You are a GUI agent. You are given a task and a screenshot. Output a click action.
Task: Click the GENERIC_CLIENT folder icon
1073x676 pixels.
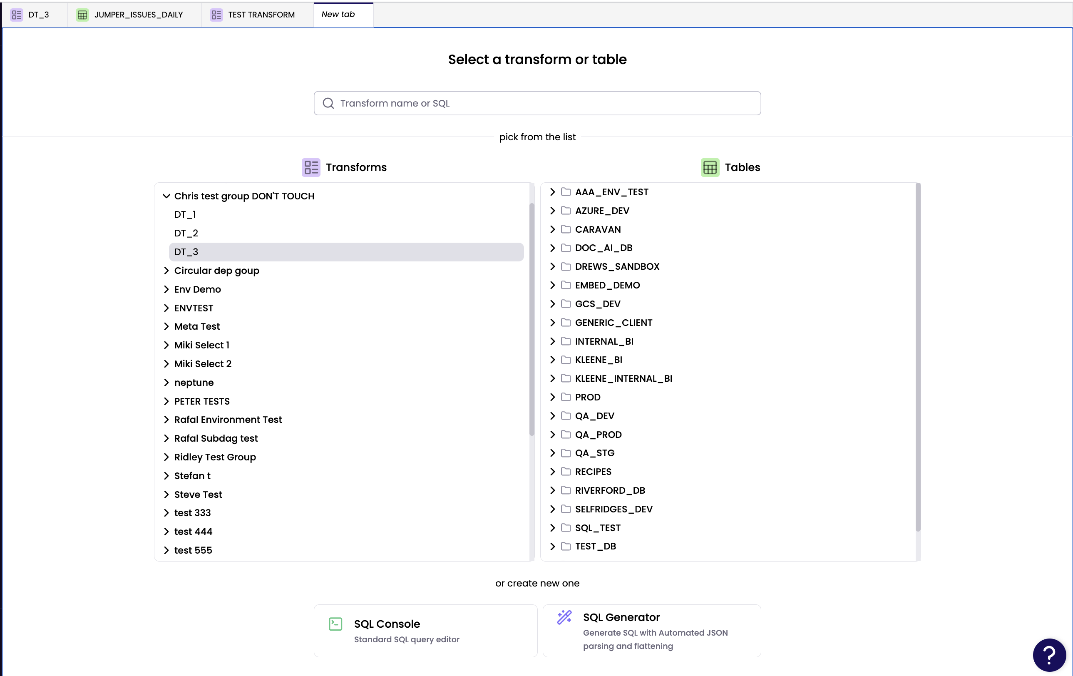point(566,322)
